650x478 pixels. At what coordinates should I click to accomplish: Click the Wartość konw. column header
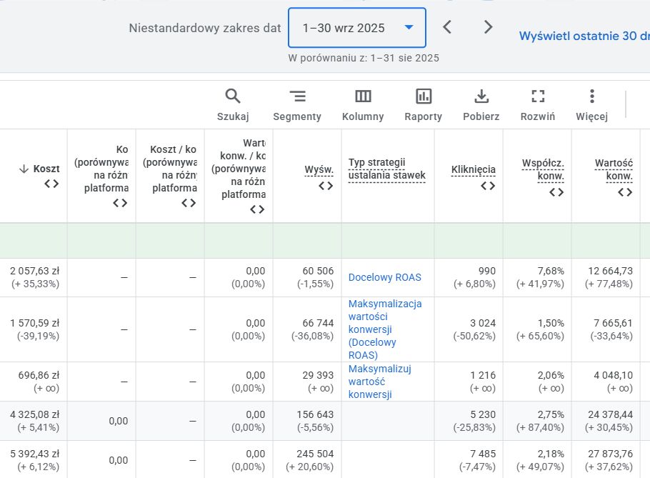pyautogui.click(x=614, y=169)
